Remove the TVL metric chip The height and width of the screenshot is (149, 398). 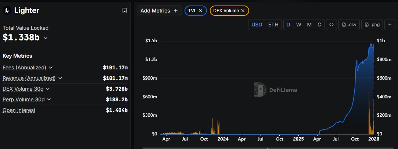click(201, 11)
